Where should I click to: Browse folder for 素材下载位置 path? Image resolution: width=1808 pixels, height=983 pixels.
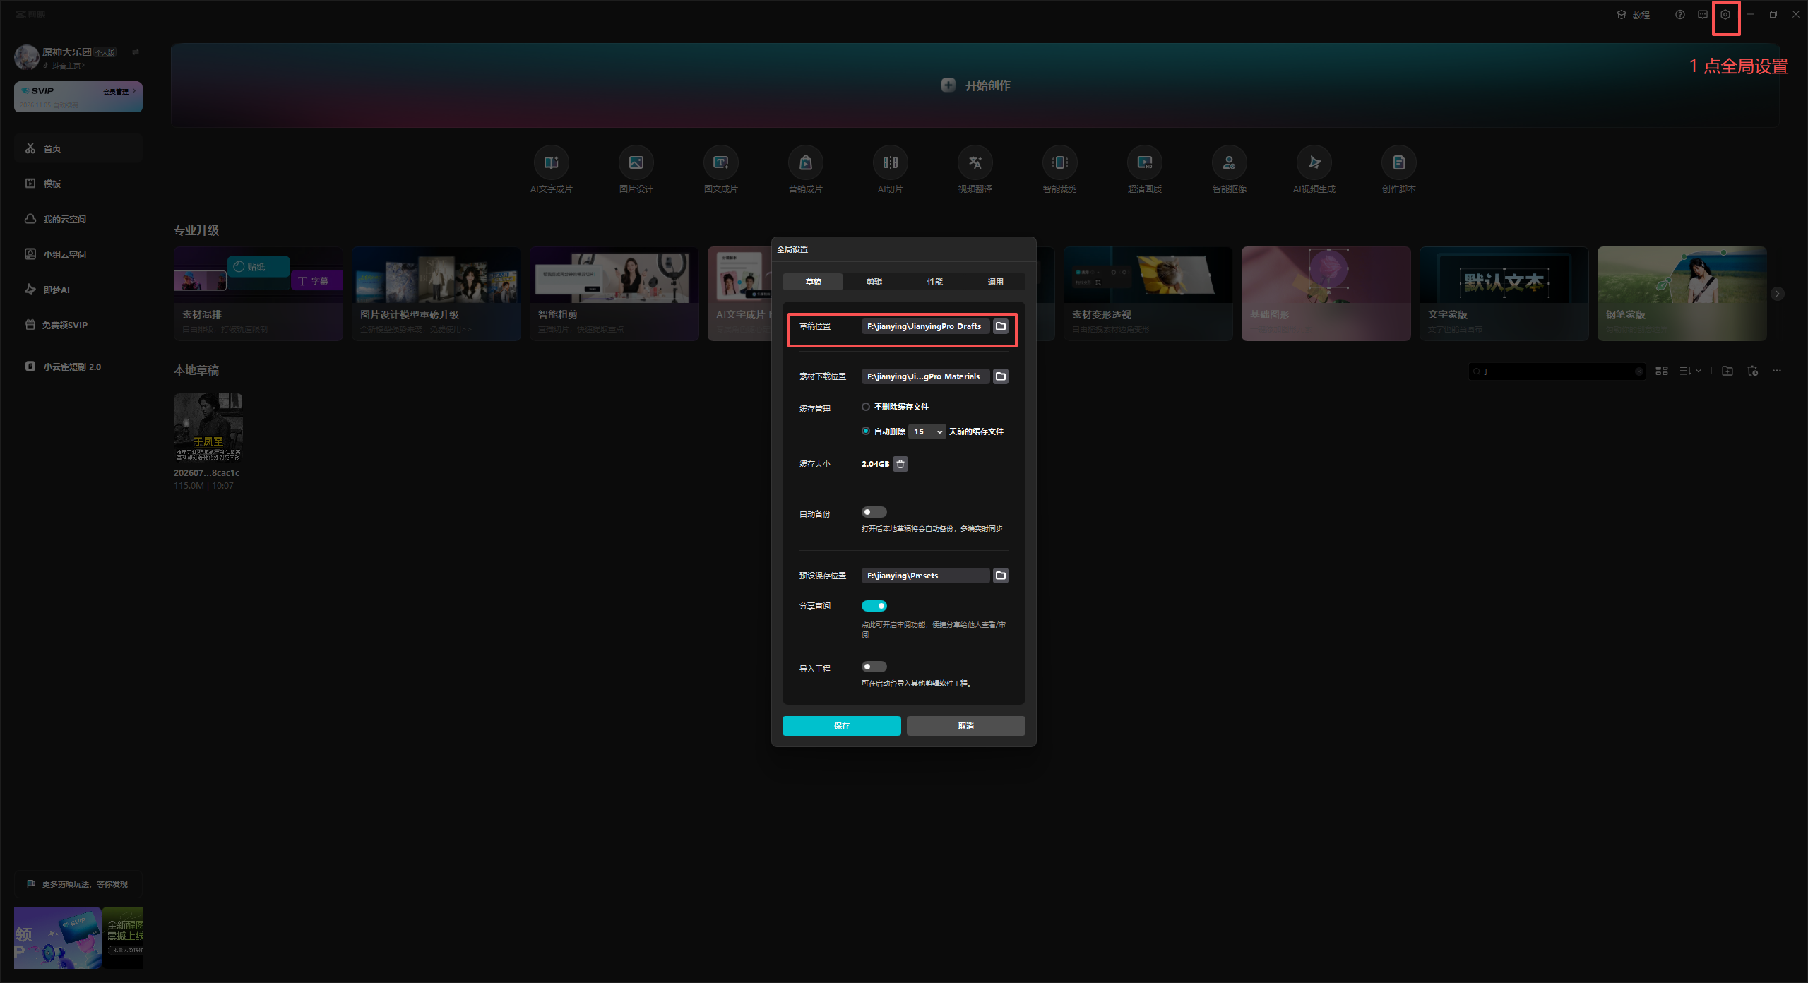(1001, 376)
